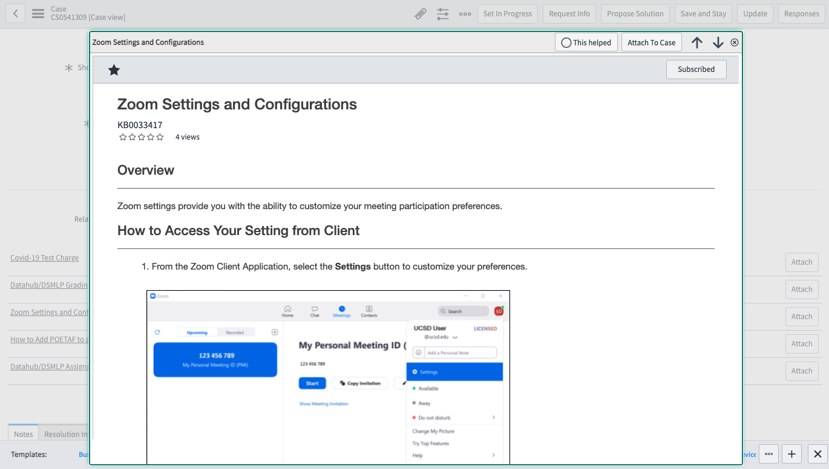Viewport: 829px width, 469px height.
Task: Close the knowledge article preview popup
Action: [x=735, y=42]
